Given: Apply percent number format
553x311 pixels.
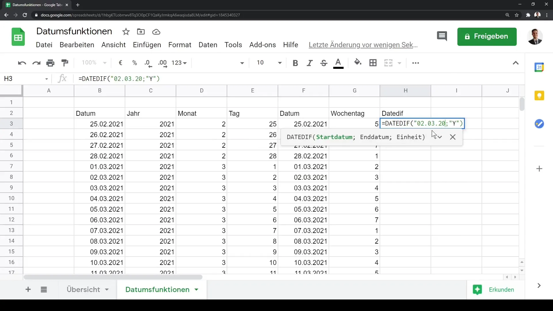Looking at the screenshot, I should pyautogui.click(x=135, y=63).
